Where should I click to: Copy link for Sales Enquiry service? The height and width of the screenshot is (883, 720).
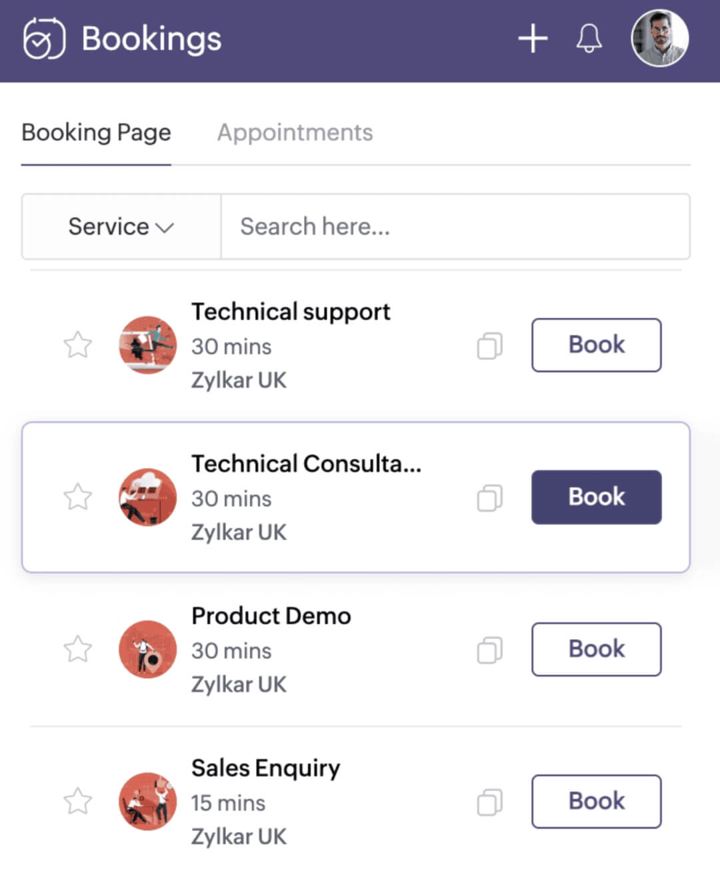[489, 802]
